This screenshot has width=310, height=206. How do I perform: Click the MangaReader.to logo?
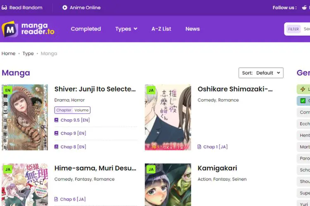point(28,29)
